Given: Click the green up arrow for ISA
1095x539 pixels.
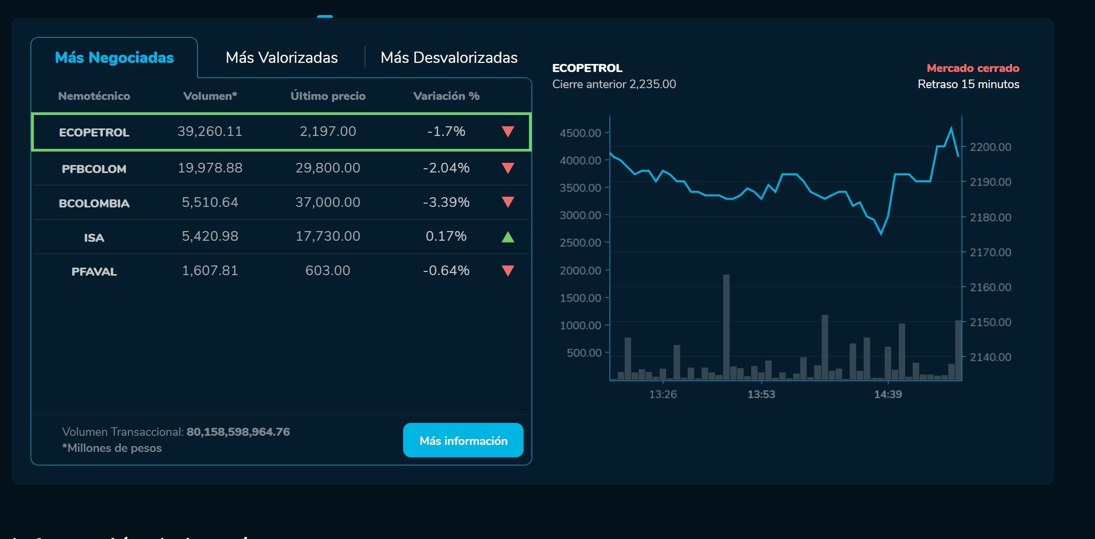Looking at the screenshot, I should coord(507,236).
